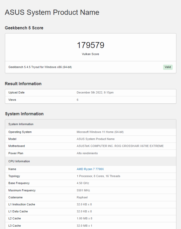The image size is (181, 229).
Task: Select Geekbench 5.4.5 Tryout for Windows text
Action: pos(40,67)
